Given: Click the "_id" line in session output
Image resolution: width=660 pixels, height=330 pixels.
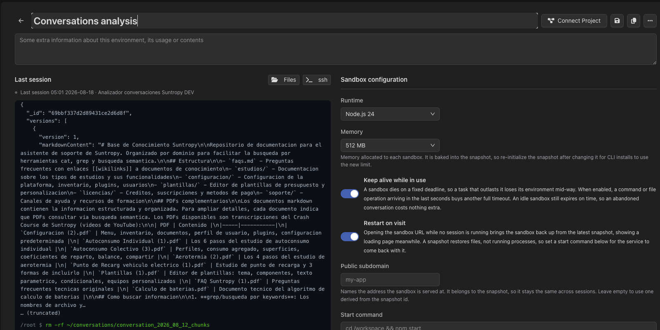Looking at the screenshot, I should pos(79,113).
